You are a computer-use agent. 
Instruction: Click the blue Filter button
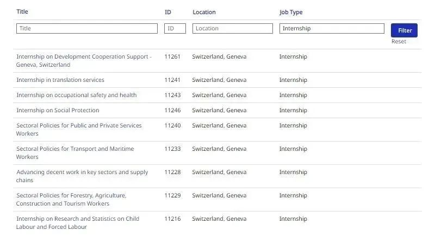[404, 30]
